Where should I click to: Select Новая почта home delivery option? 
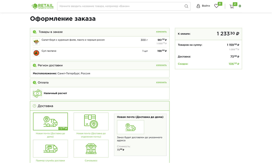(x=50, y=125)
